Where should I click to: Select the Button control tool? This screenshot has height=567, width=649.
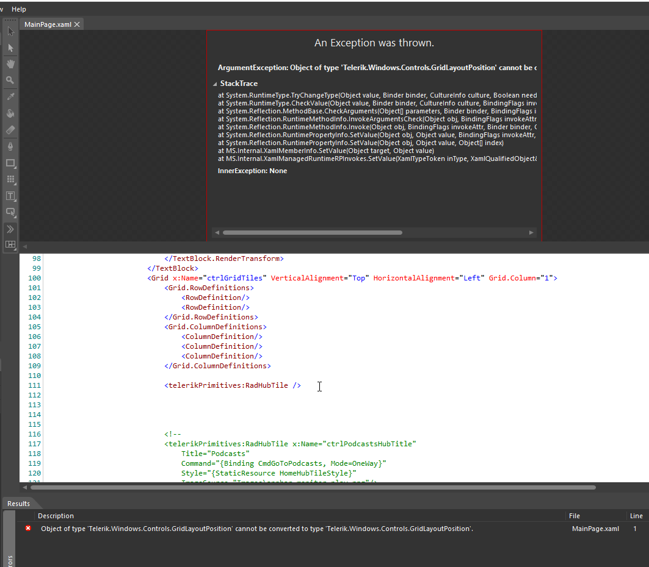(10, 212)
